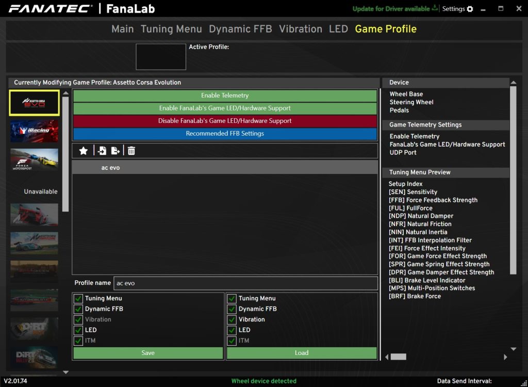
Task: Click the driver update download icon
Action: pos(435,9)
